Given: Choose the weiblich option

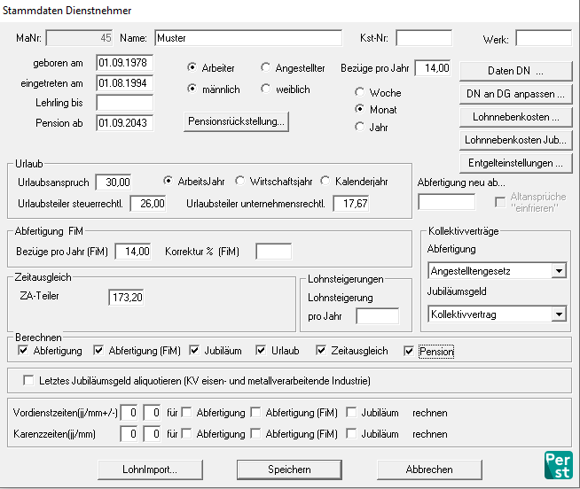Looking at the screenshot, I should pyautogui.click(x=265, y=89).
